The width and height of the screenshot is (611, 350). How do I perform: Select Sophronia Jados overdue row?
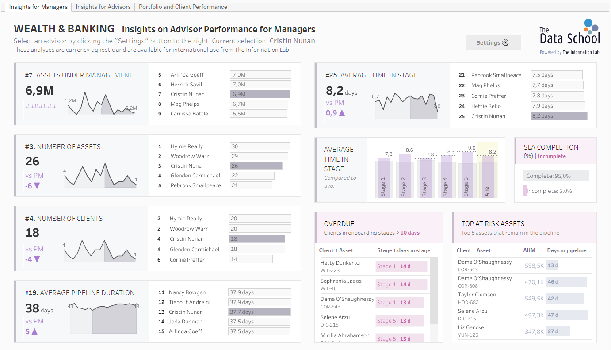click(374, 285)
